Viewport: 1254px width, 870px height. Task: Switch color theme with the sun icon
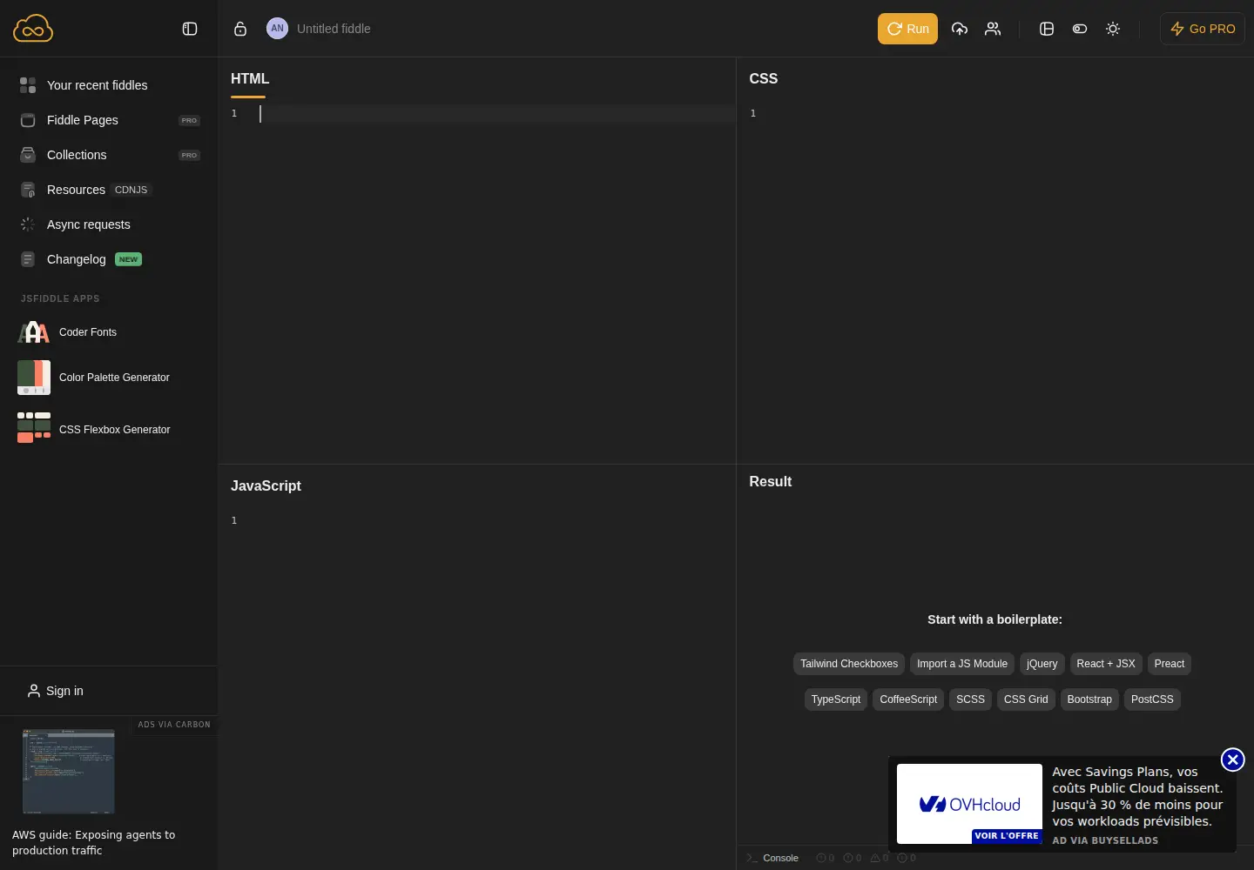click(x=1113, y=29)
